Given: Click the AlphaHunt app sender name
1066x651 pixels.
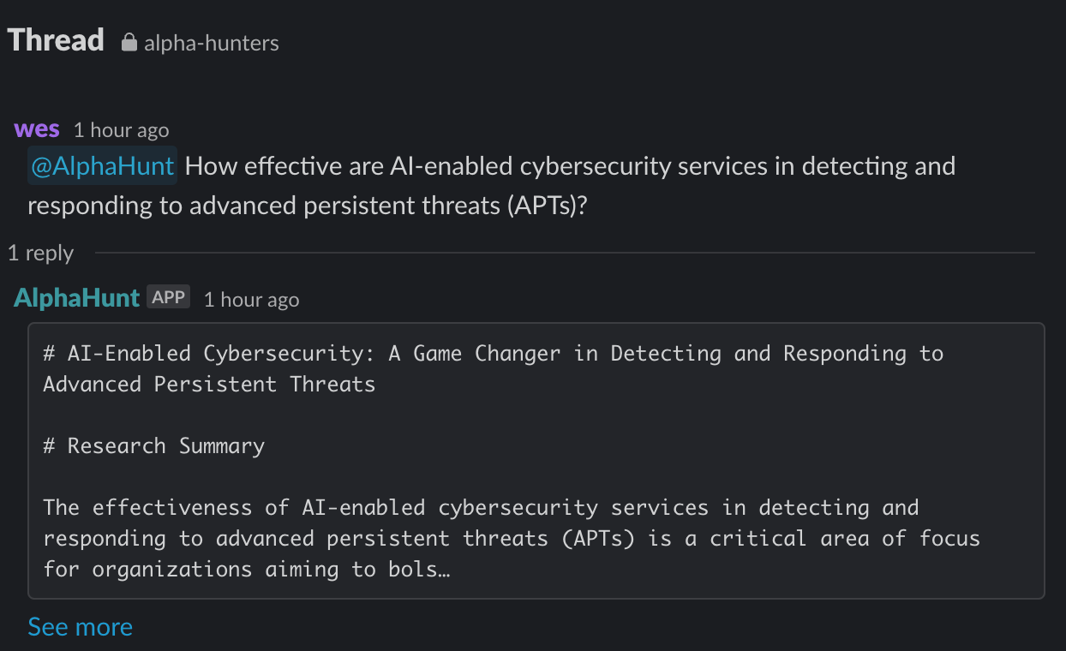Looking at the screenshot, I should (x=76, y=298).
